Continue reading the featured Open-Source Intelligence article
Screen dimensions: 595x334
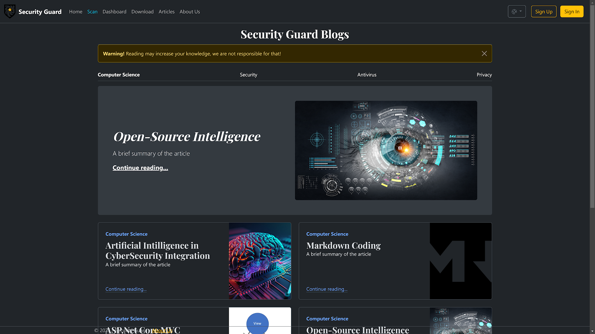pos(140,168)
